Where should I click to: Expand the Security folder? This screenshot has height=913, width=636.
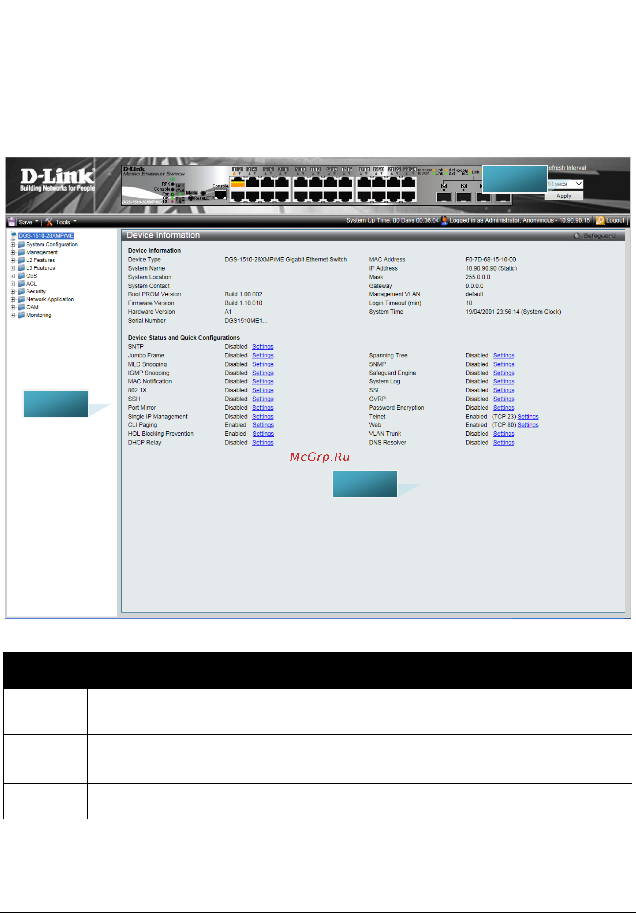[x=13, y=291]
